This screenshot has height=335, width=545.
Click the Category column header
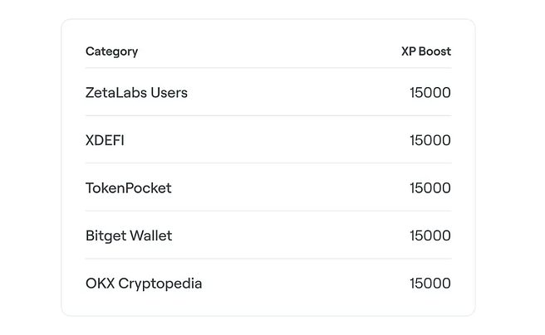[x=111, y=51]
